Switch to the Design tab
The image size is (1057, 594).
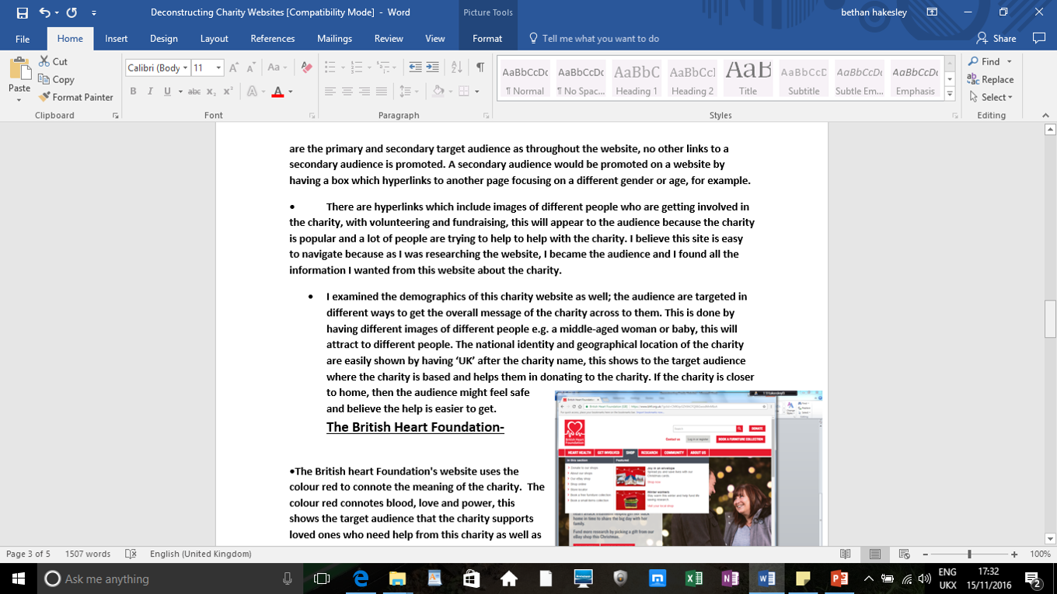coord(164,38)
